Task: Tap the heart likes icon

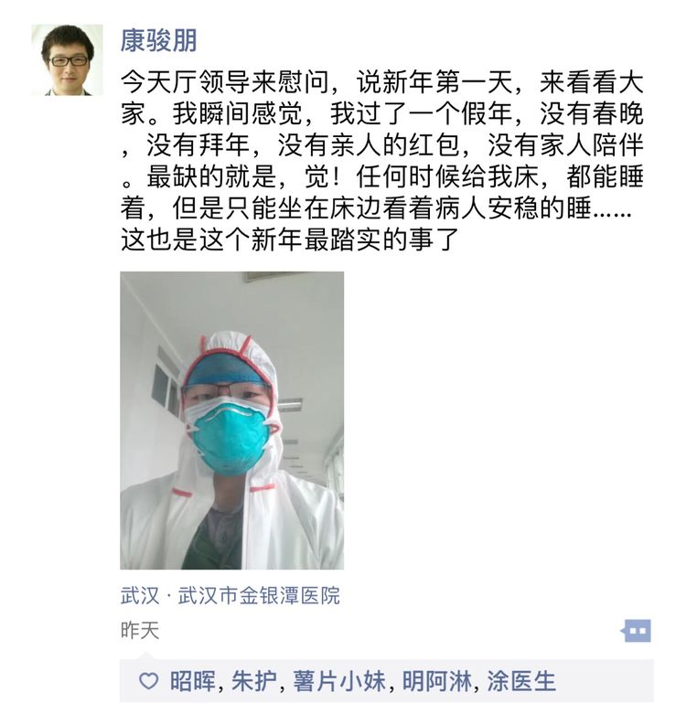Action: (x=148, y=681)
